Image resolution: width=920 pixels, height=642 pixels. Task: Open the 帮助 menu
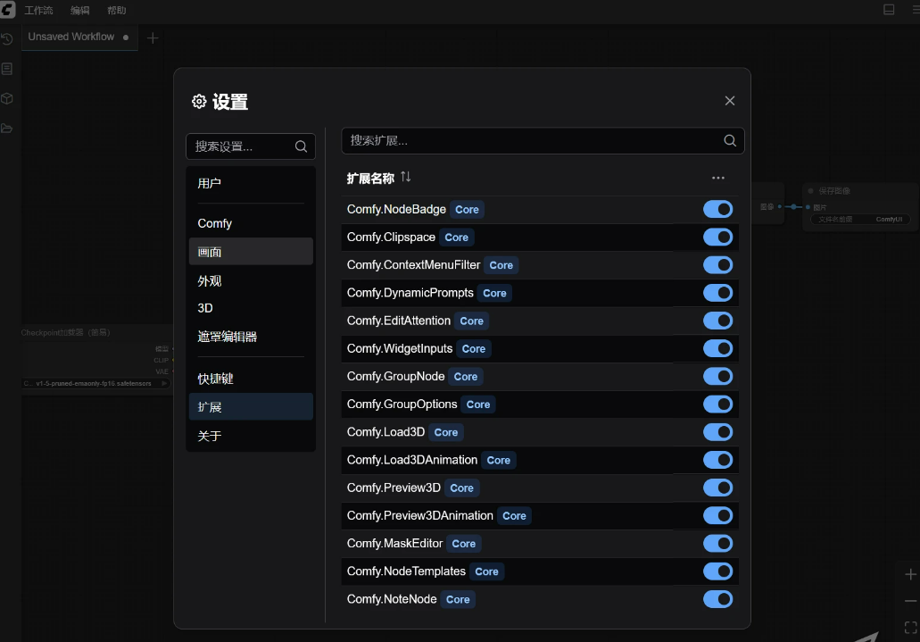[117, 10]
